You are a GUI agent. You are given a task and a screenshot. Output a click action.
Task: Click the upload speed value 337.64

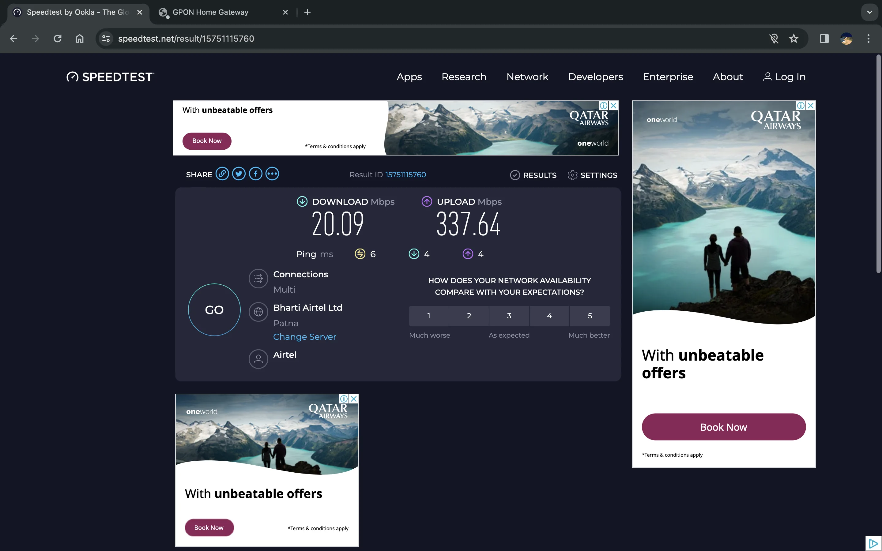pos(469,224)
